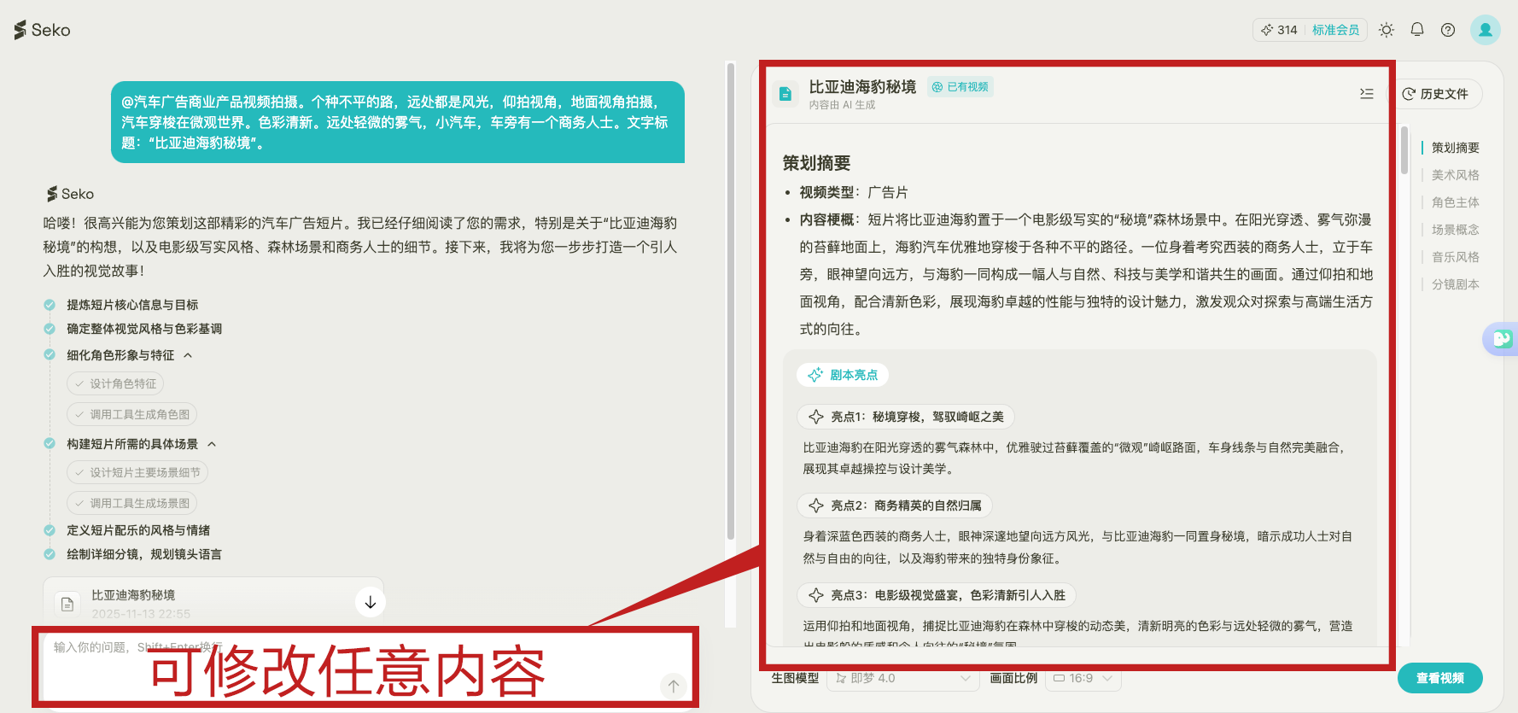The height and width of the screenshot is (713, 1518).
Task: Select 亮点3：电影级视觉盛宴 chip
Action: [937, 595]
